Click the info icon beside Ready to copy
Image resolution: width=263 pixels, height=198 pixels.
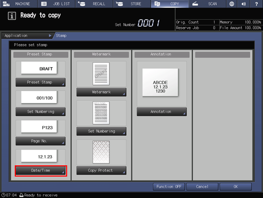click(12, 16)
